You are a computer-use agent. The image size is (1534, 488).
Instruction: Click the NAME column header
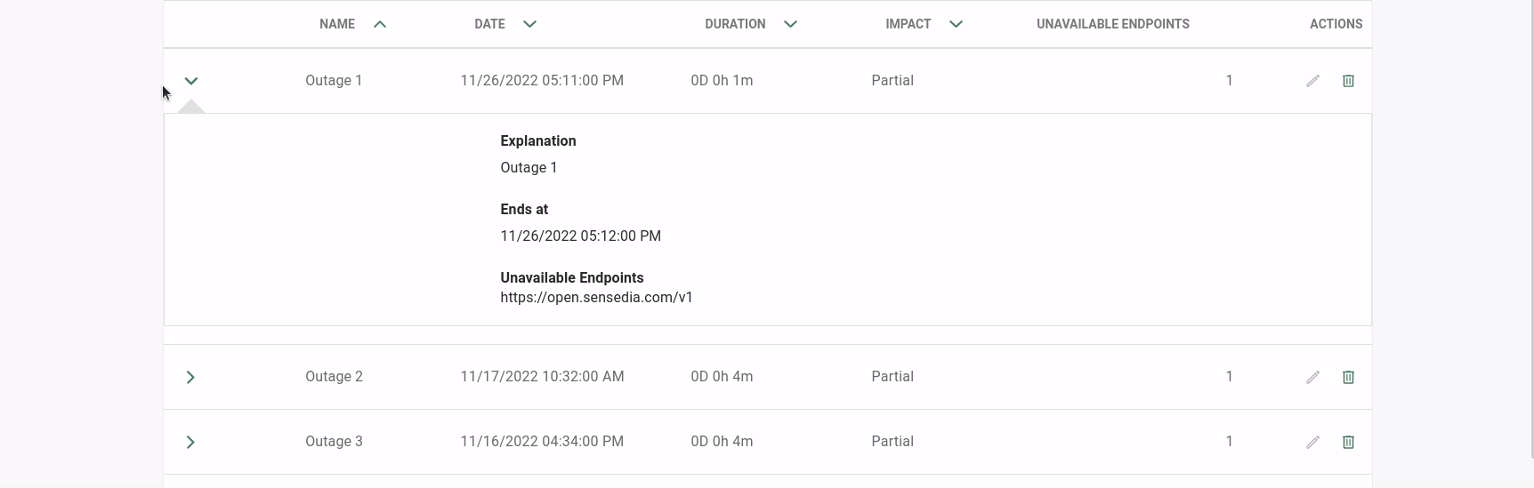click(337, 24)
